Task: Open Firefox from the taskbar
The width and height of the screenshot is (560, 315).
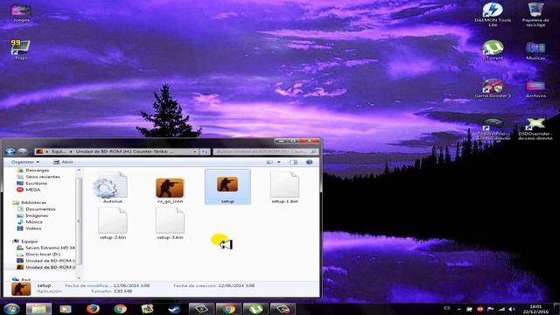Action: click(93, 309)
